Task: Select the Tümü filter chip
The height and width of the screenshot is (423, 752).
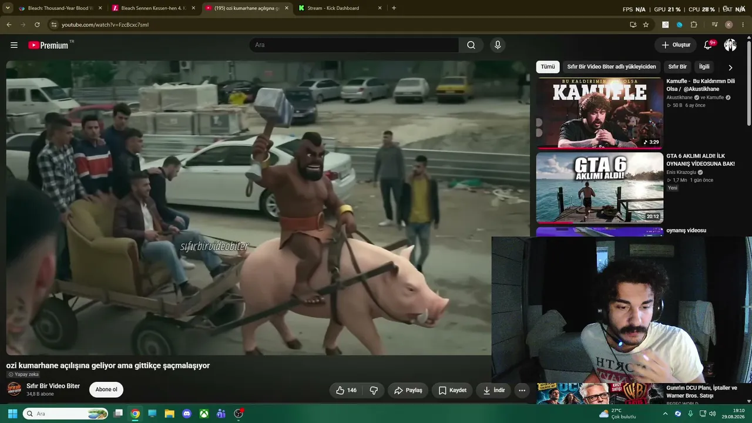Action: point(548,67)
